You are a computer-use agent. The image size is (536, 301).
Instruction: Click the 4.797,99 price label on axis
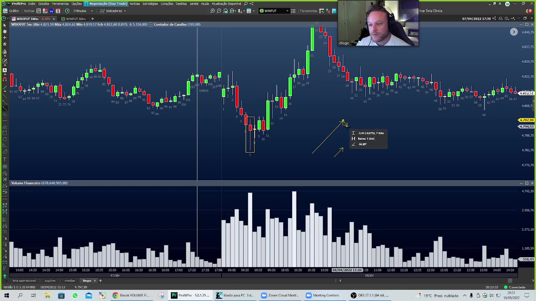[526, 120]
